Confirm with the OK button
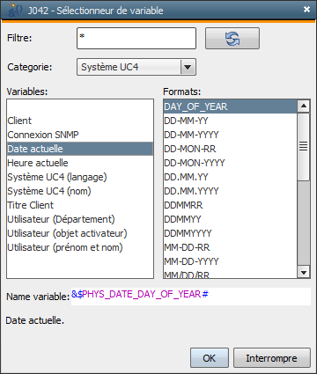 (210, 358)
